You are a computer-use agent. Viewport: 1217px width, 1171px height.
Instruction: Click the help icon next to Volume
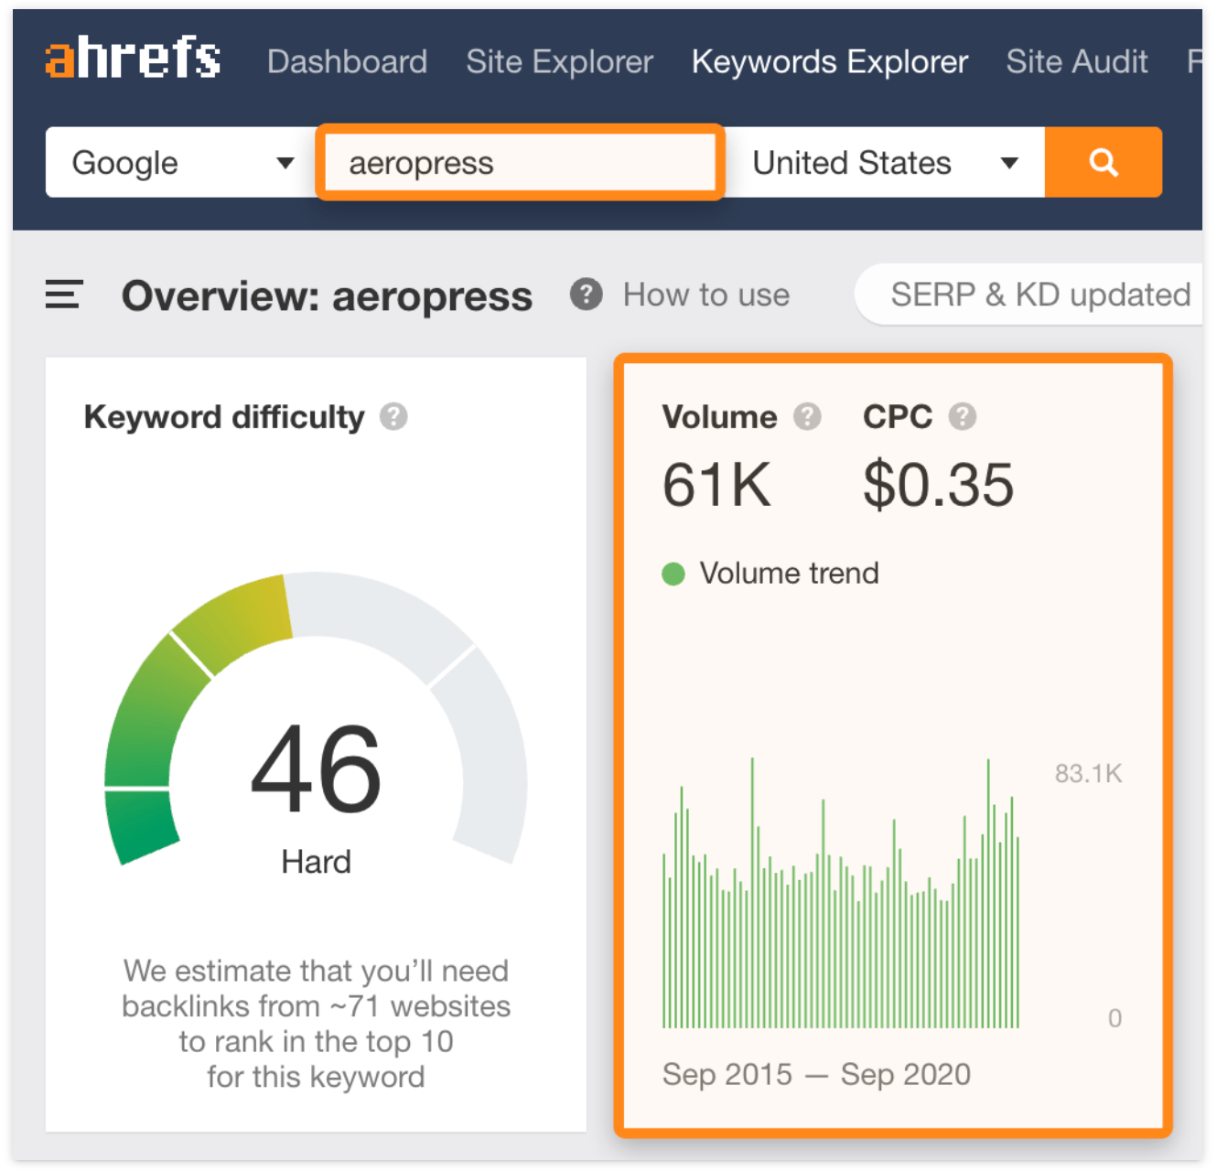tap(807, 417)
